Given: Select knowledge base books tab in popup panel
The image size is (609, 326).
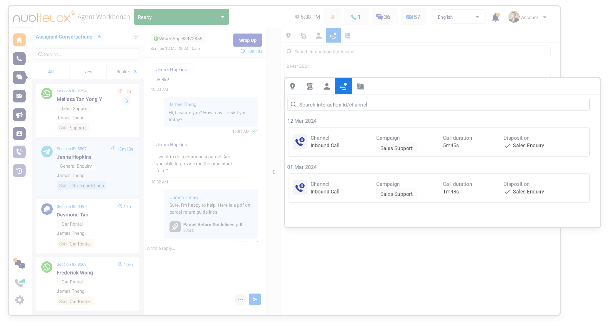Looking at the screenshot, I should (x=360, y=86).
